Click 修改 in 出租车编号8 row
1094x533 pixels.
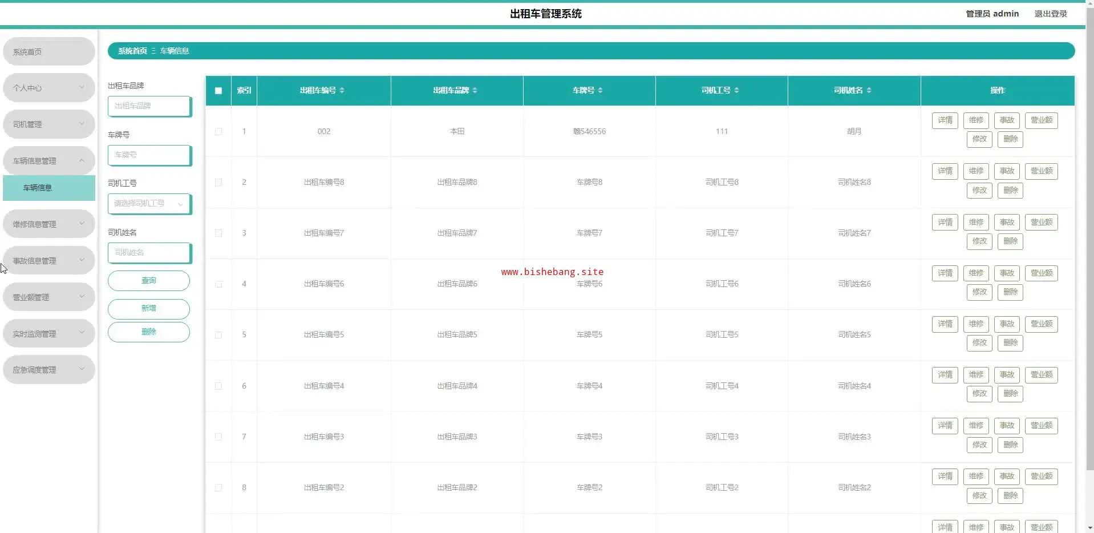coord(979,191)
